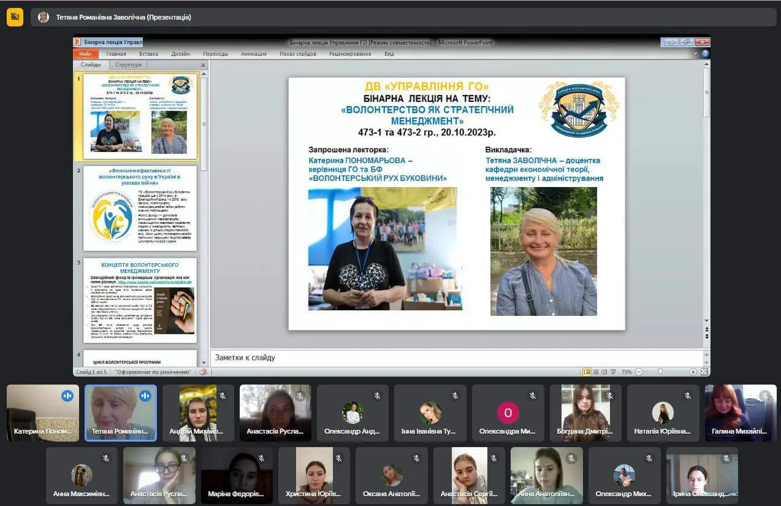
Task: Click the Normal view icon in status bar
Action: point(587,372)
